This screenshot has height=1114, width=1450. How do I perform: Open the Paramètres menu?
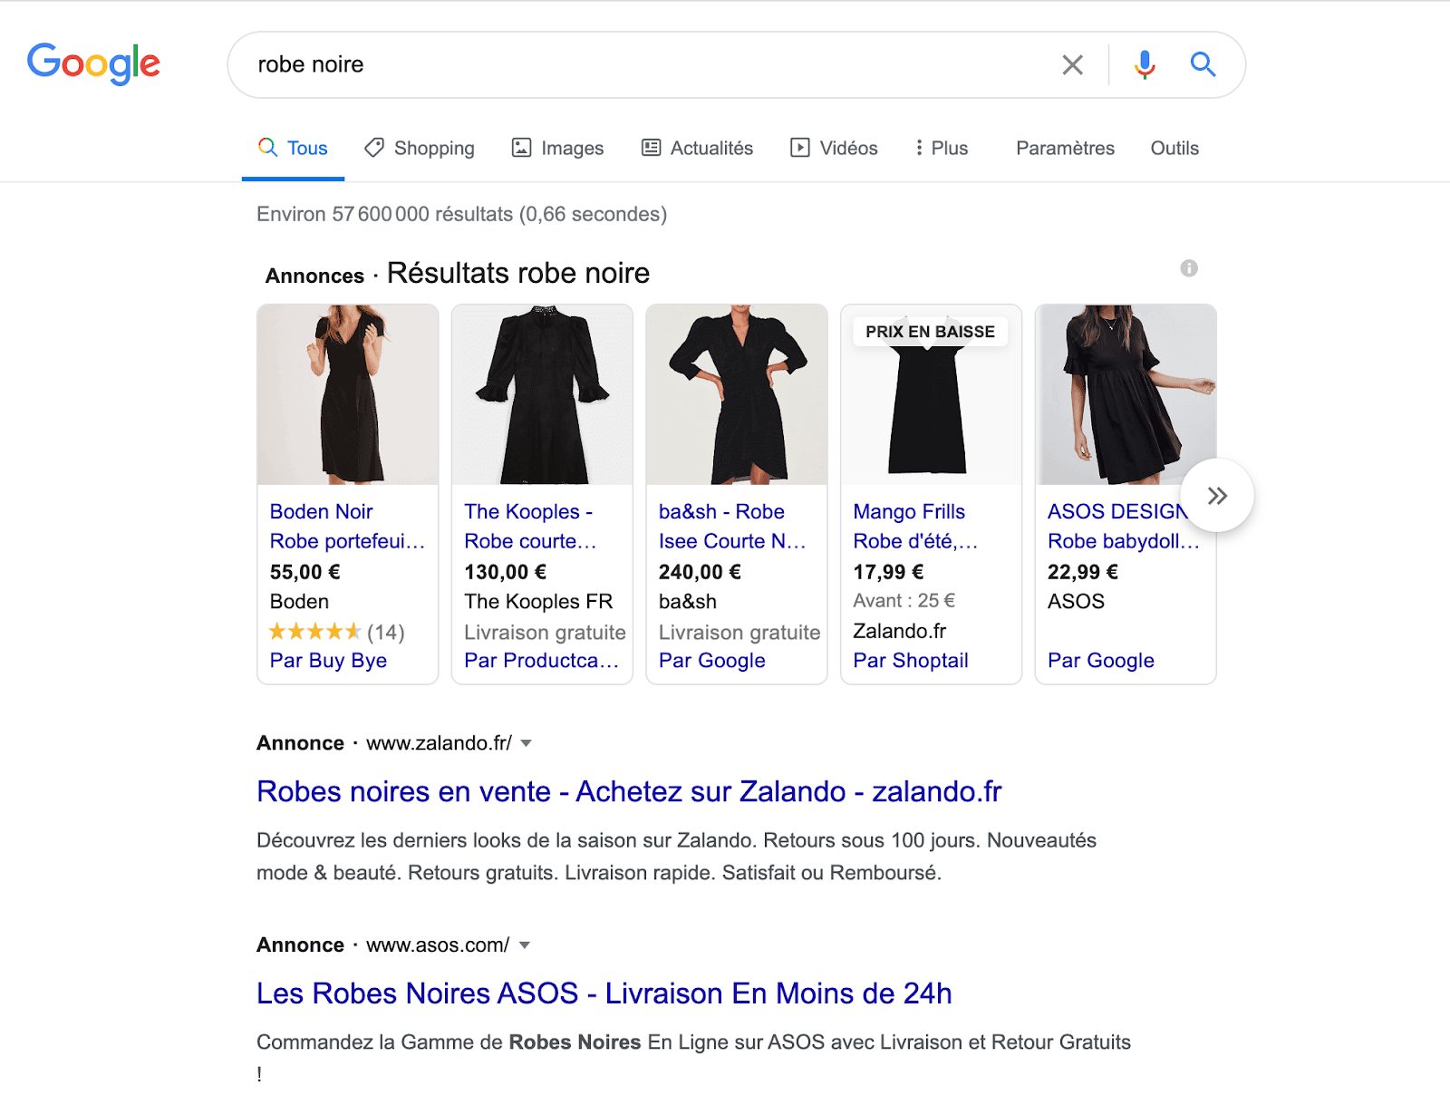(x=1065, y=148)
